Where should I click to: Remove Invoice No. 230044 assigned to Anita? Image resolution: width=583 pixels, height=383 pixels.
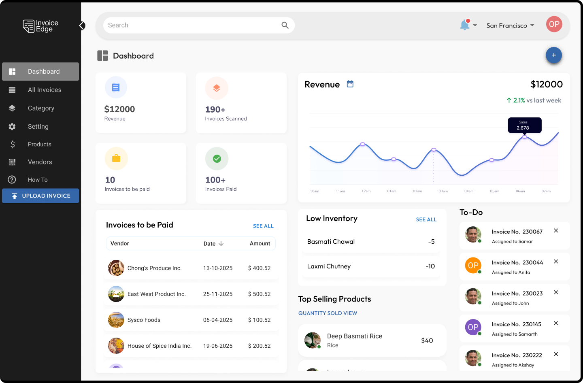[556, 261]
